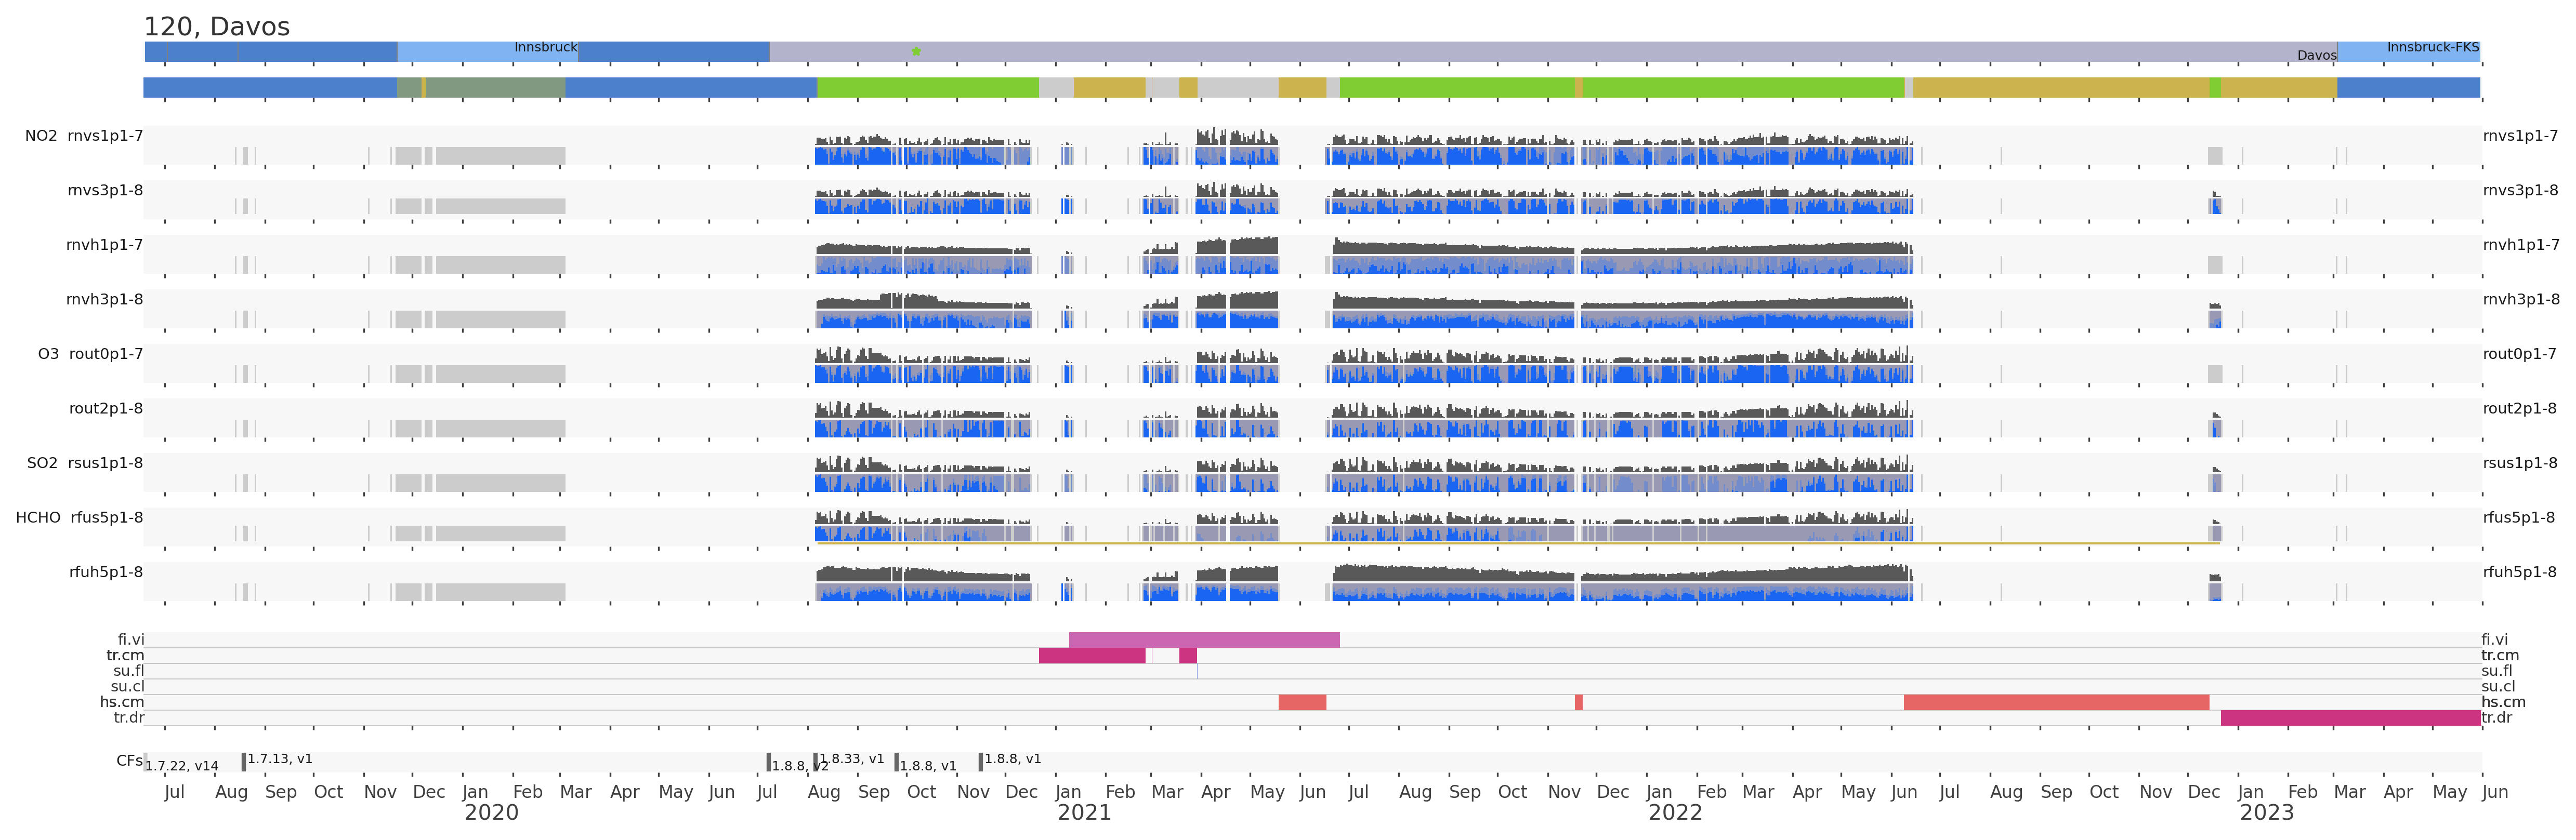2576x840 pixels.
Task: Click the 2021 year label on the axis
Action: [x=1084, y=813]
